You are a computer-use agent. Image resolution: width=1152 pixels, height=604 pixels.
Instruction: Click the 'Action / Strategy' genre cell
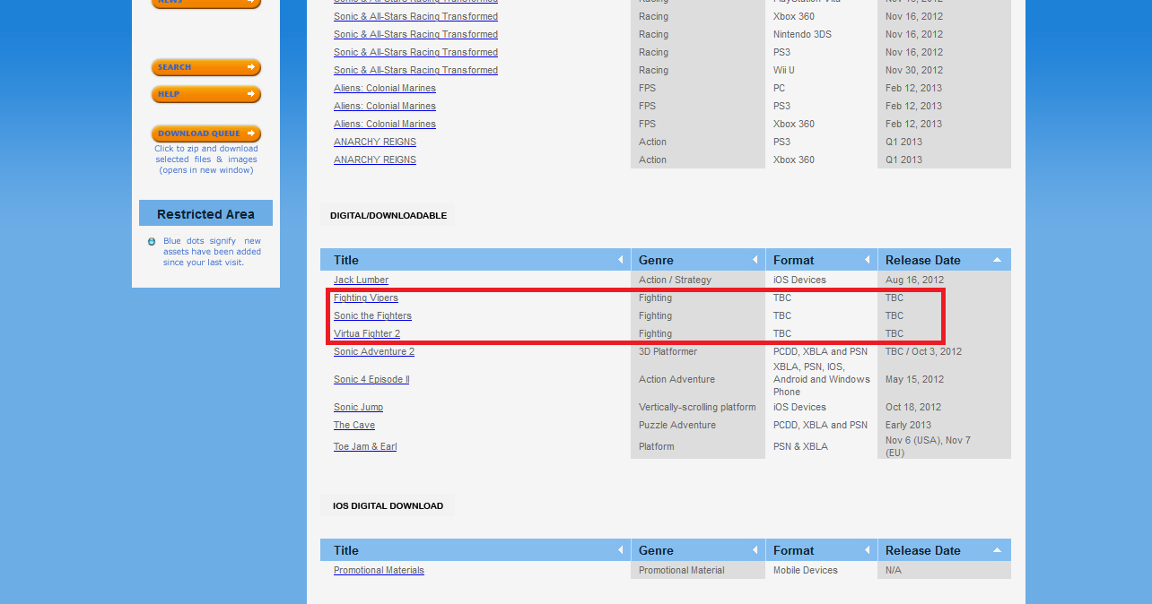[675, 280]
